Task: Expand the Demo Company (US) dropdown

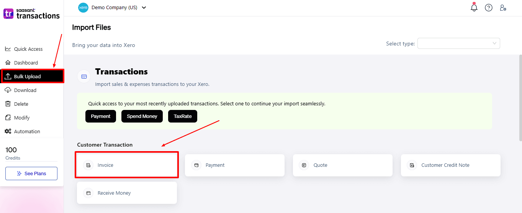Action: click(x=144, y=8)
